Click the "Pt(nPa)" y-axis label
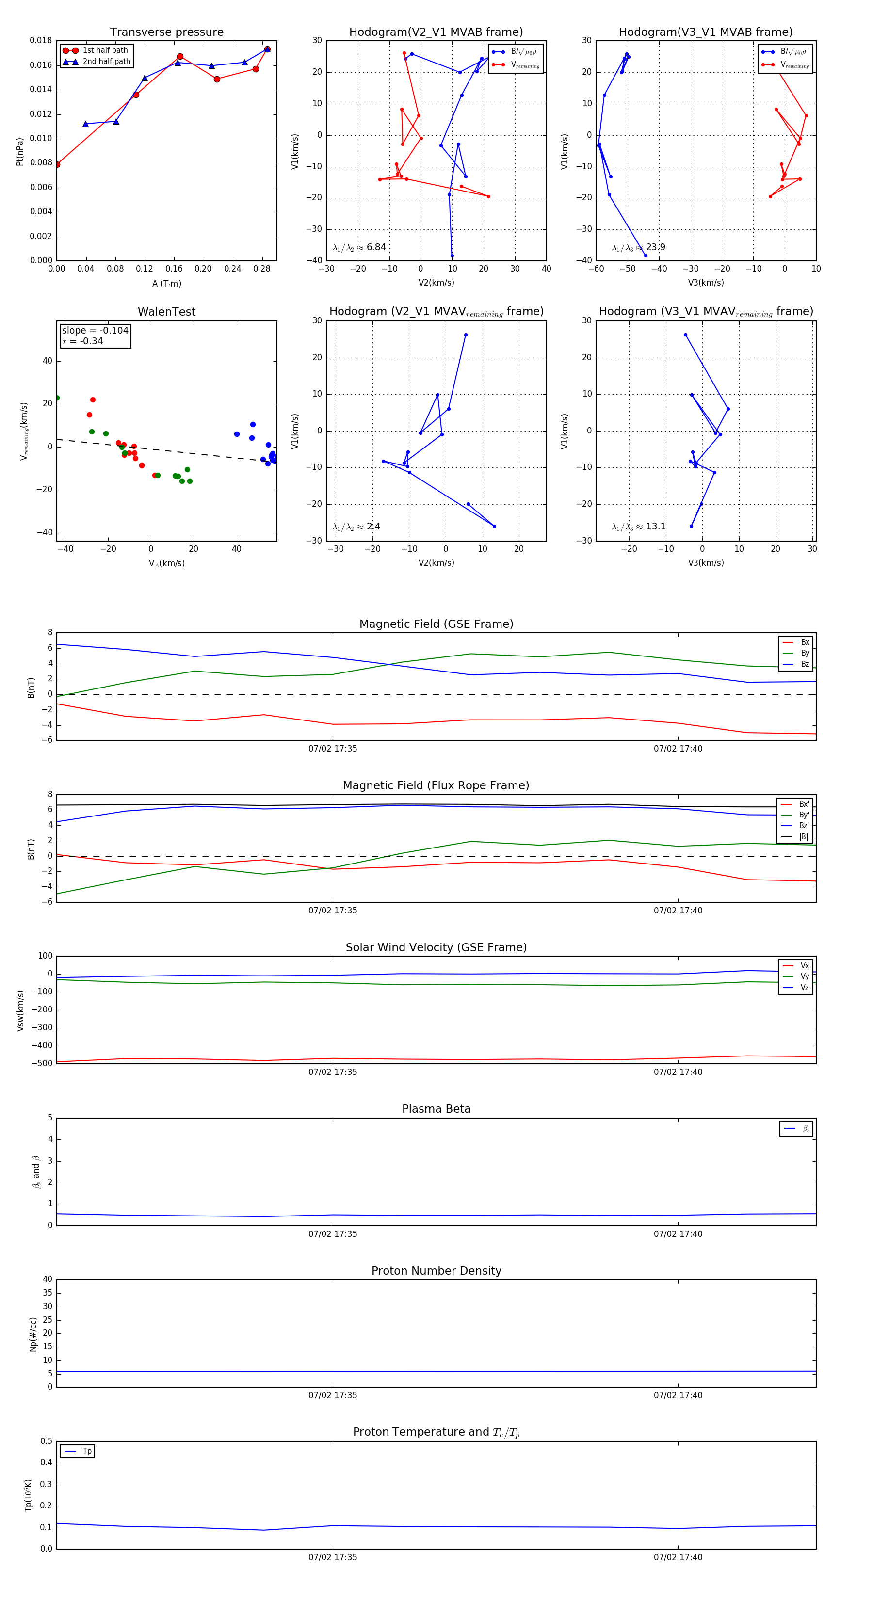 [20, 152]
